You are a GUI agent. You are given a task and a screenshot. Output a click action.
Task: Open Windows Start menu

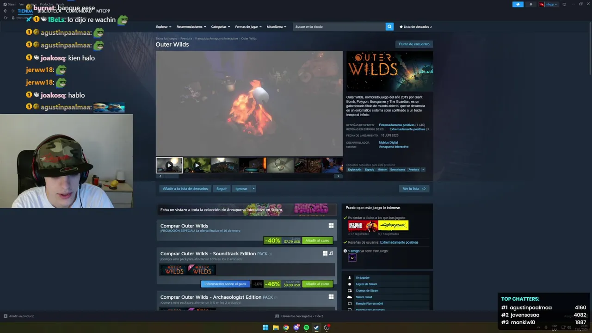265,327
